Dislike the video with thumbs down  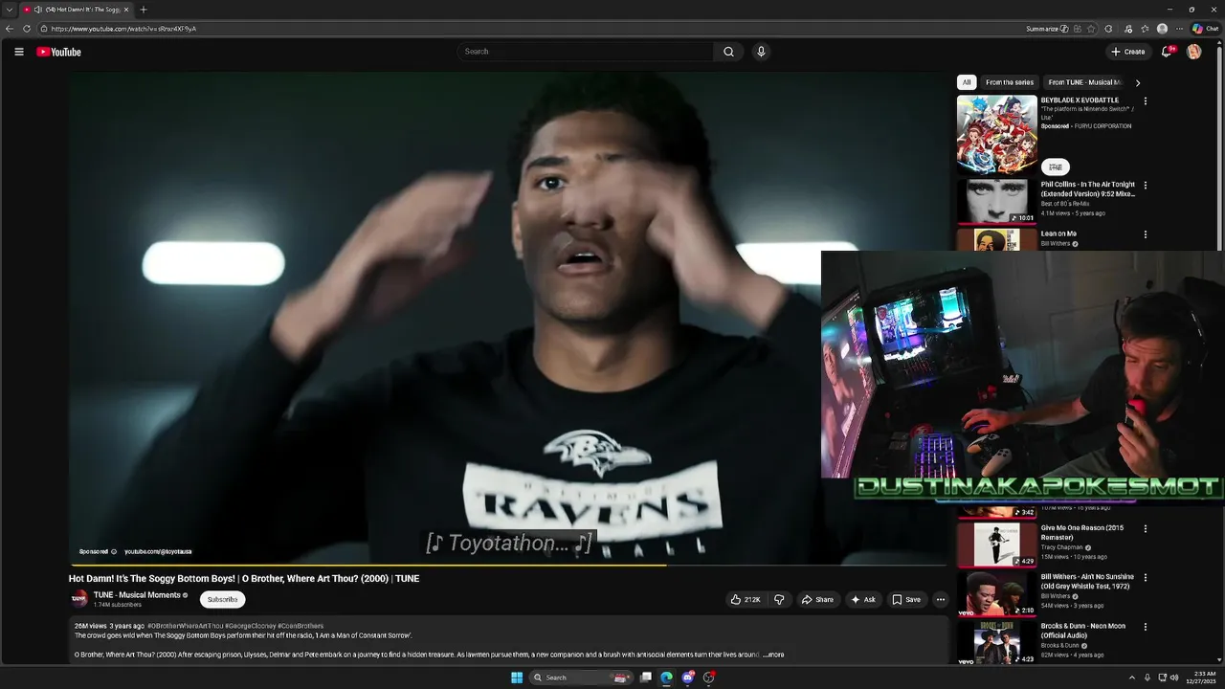tap(779, 600)
